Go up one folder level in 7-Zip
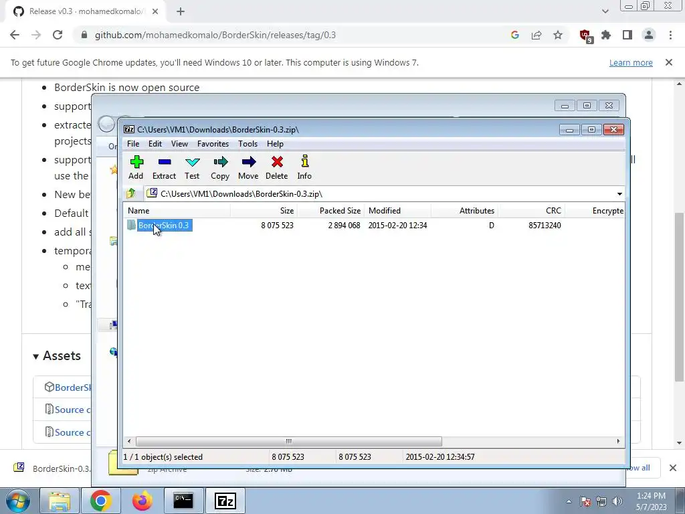 tap(130, 193)
